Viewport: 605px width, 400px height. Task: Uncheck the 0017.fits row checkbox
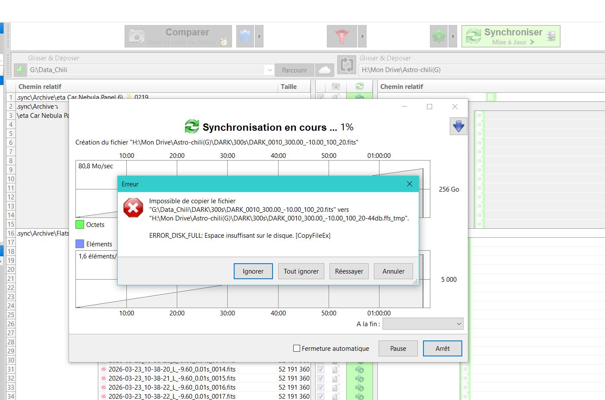pyautogui.click(x=321, y=396)
